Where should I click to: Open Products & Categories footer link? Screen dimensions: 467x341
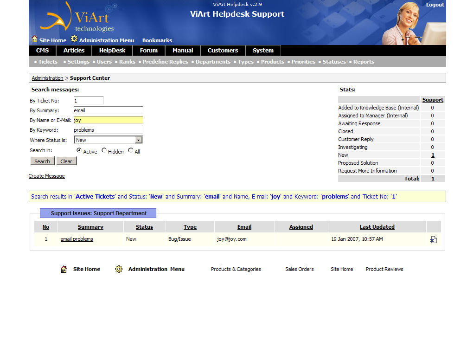(x=236, y=269)
